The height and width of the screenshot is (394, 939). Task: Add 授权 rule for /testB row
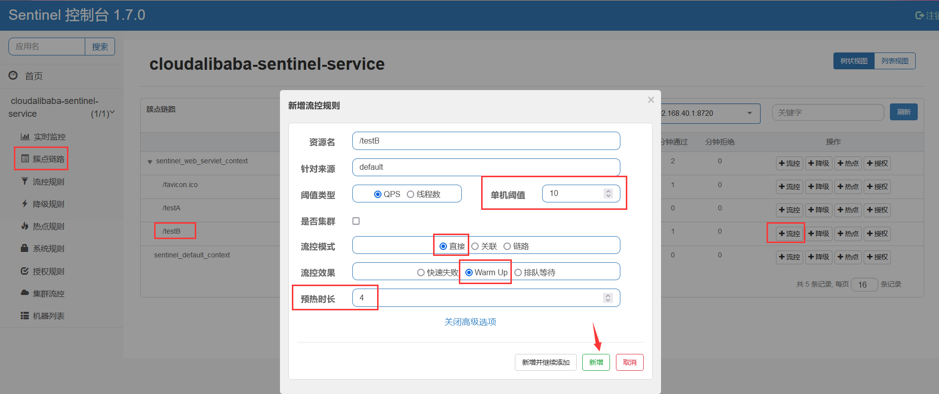coord(877,234)
